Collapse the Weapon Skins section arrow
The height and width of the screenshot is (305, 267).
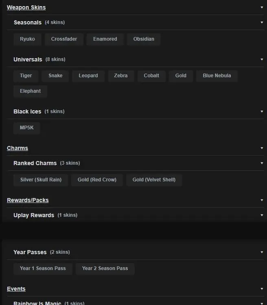(262, 7)
